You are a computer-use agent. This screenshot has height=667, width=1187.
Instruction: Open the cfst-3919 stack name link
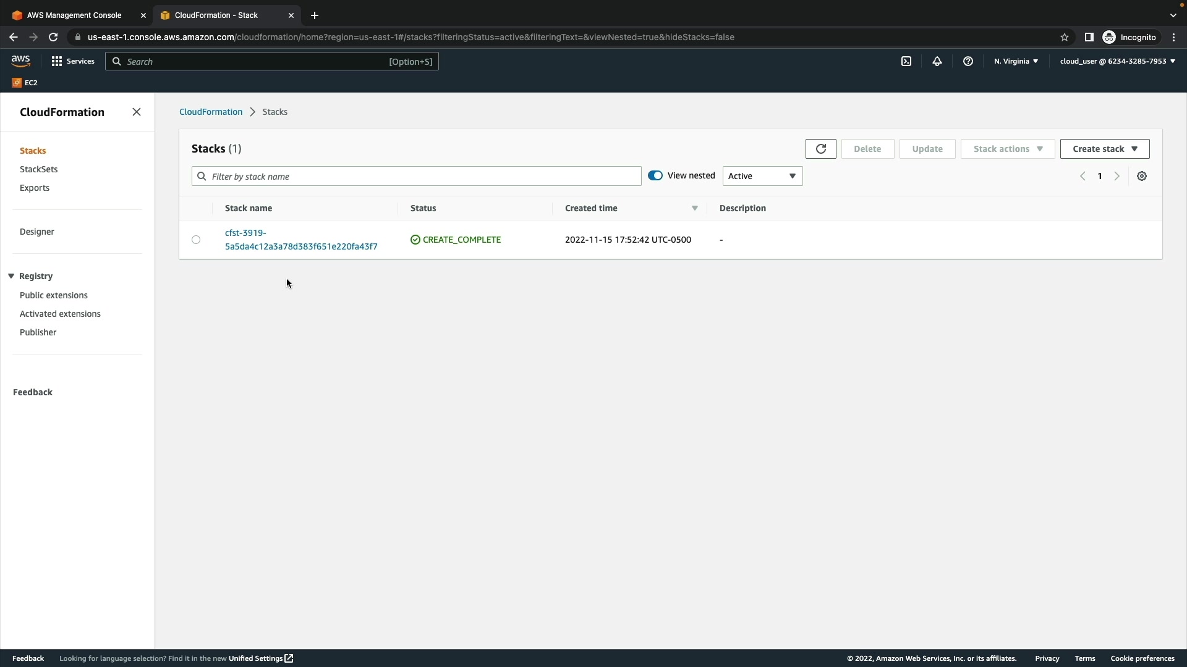pos(300,240)
